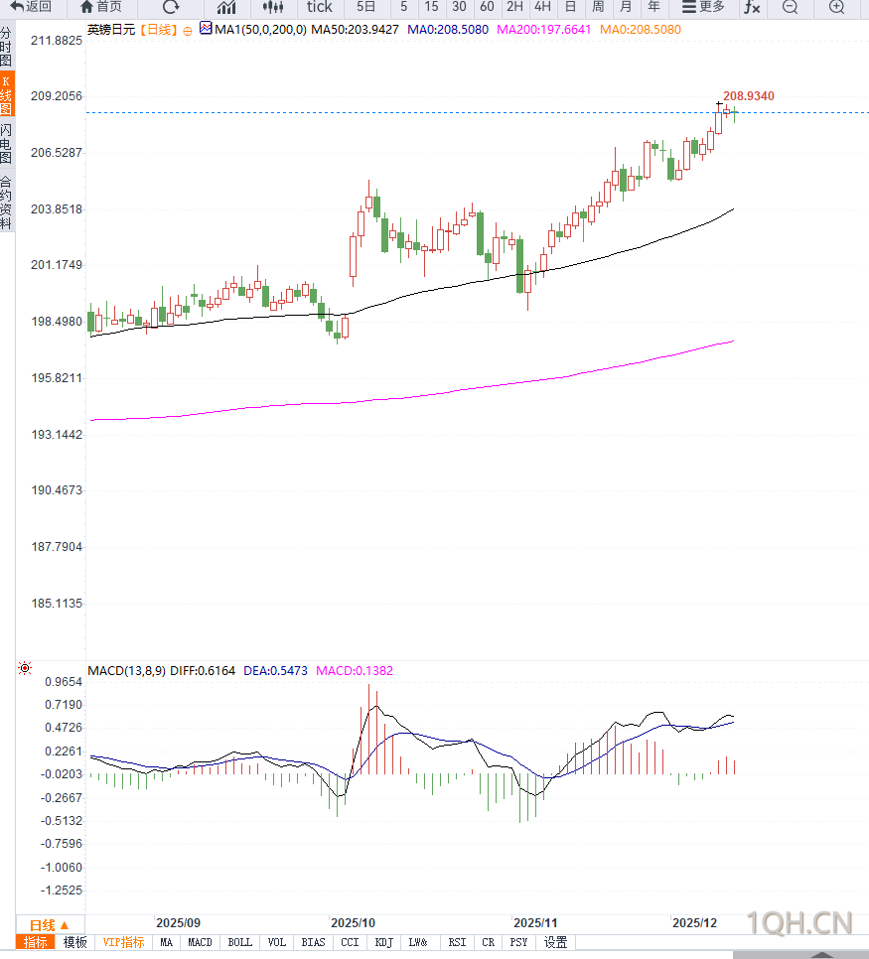Click the MA1 indicator chart icon
869x959 pixels.
pyautogui.click(x=206, y=29)
